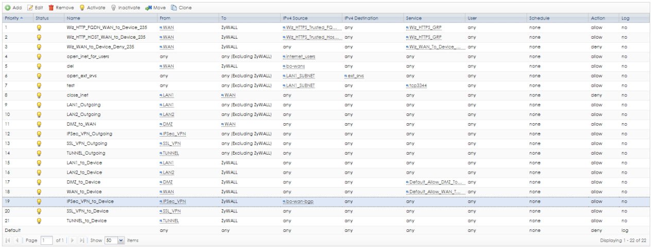Open the Show items count dropdown
Viewport: 659px width, 252px height.
click(122, 240)
